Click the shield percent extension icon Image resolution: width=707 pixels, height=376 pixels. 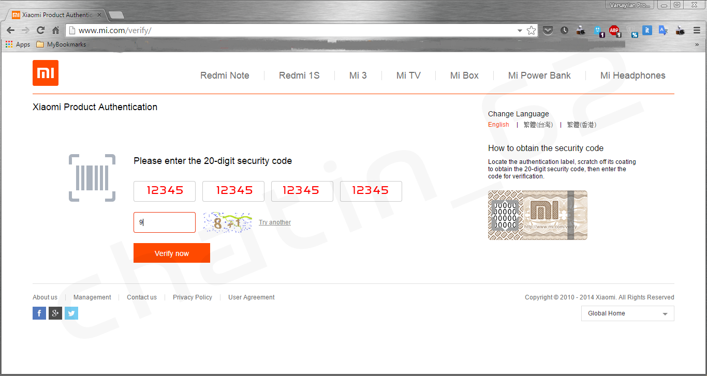tap(634, 32)
